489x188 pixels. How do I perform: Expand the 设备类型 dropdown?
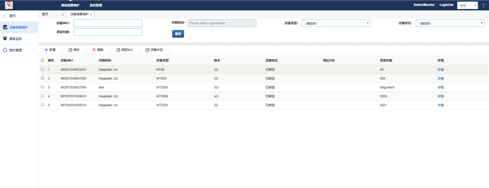(336, 23)
